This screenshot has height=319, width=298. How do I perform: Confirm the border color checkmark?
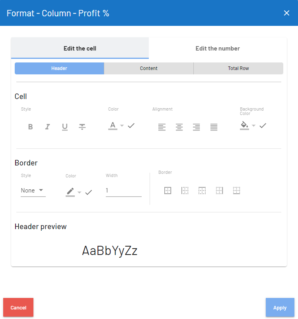[x=89, y=193]
